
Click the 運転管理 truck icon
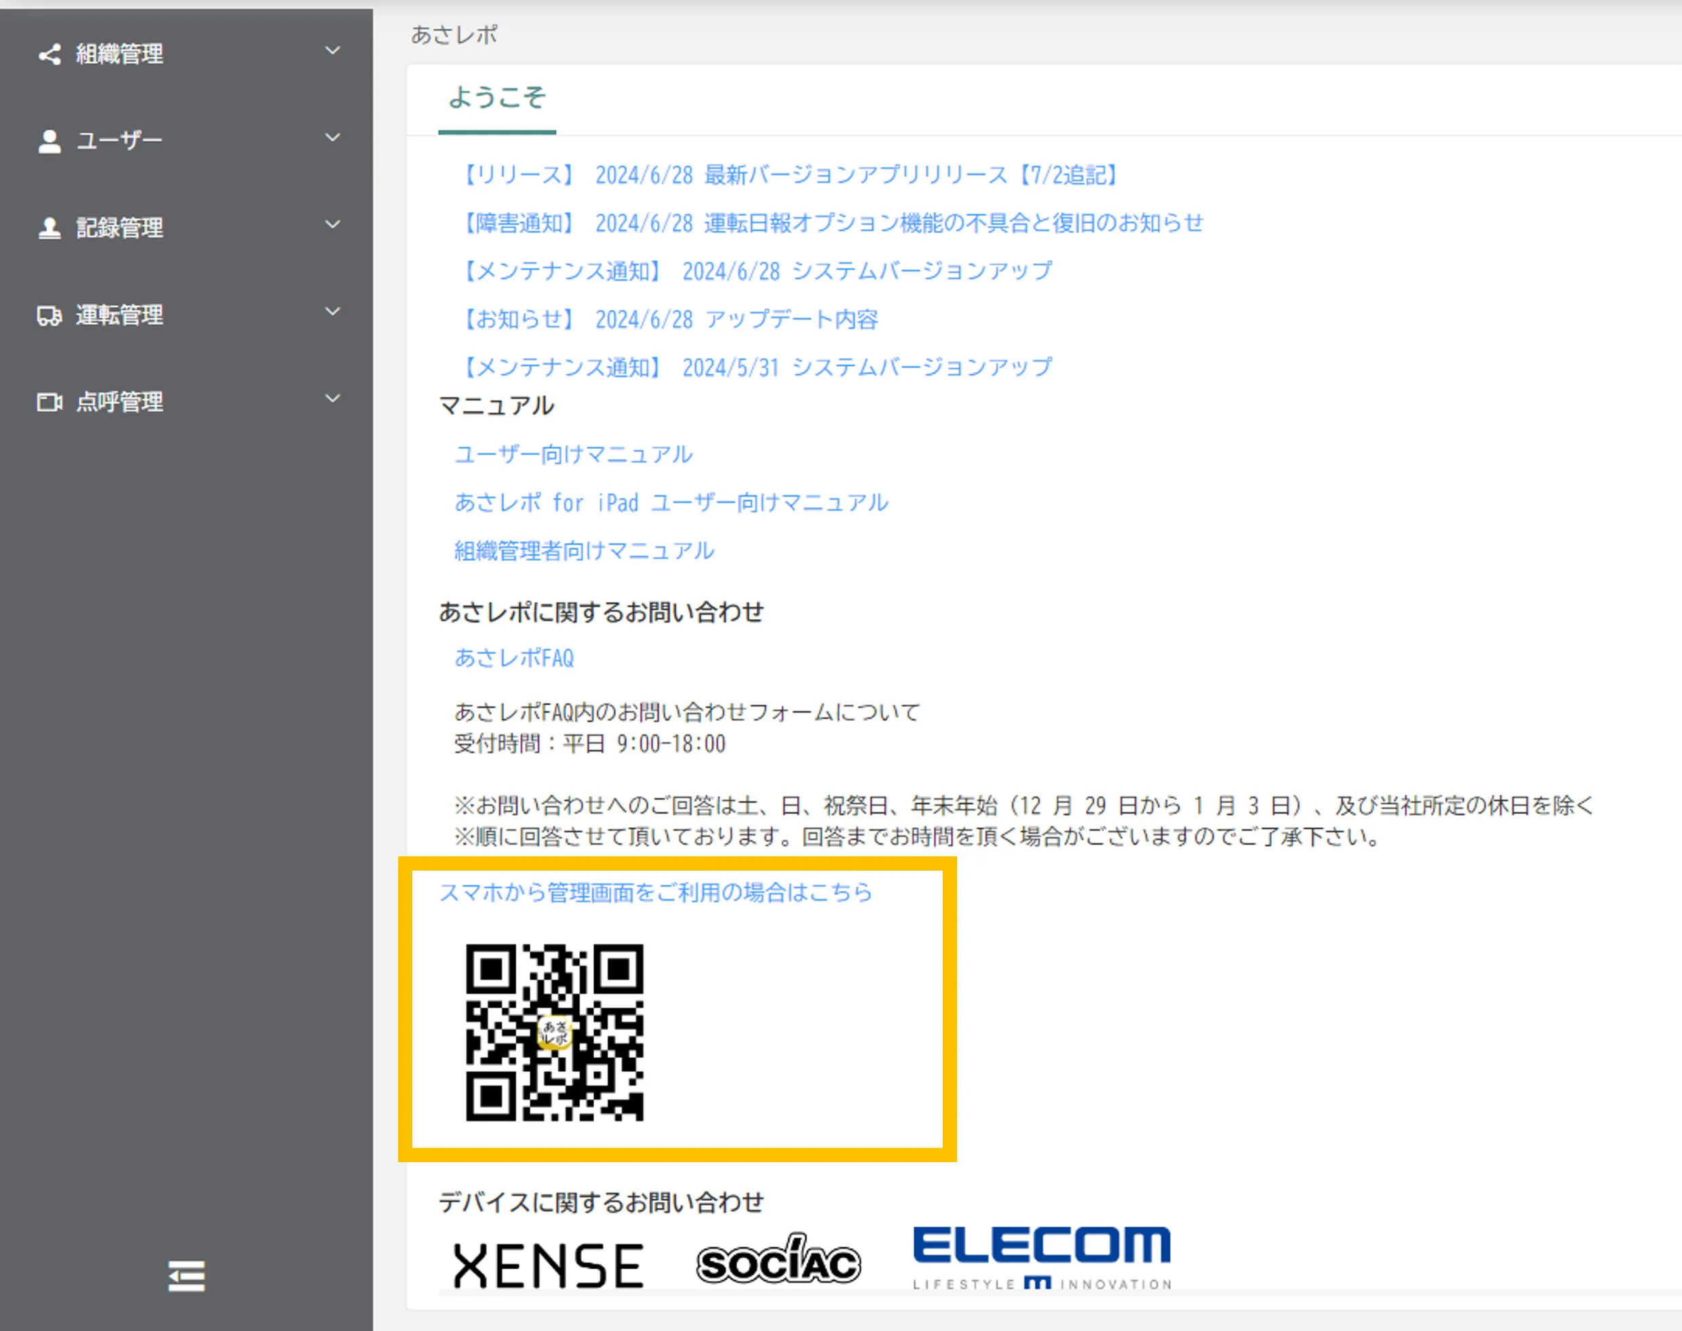tap(50, 315)
